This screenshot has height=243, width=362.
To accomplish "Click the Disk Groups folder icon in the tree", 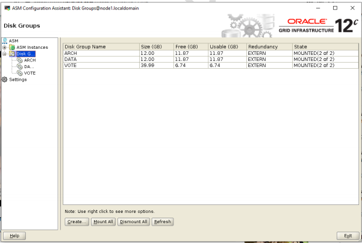I will [x=12, y=54].
